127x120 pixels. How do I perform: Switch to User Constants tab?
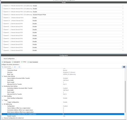coord(33,62)
